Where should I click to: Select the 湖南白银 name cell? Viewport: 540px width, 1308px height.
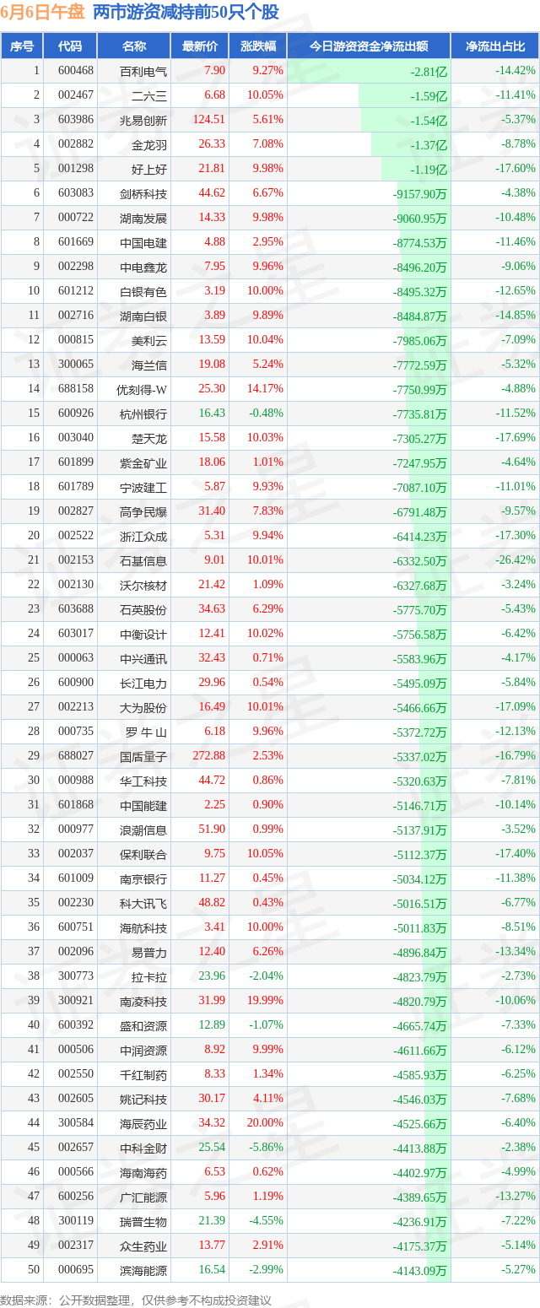click(133, 316)
